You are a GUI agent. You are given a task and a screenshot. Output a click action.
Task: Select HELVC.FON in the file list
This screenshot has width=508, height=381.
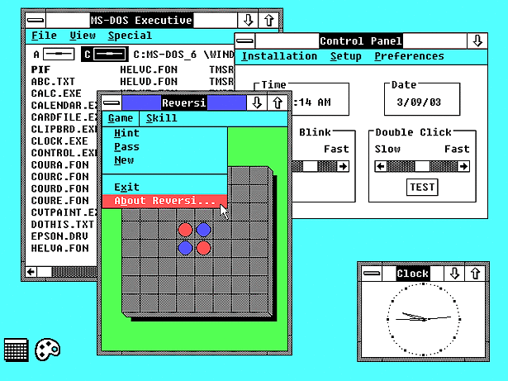(x=149, y=69)
